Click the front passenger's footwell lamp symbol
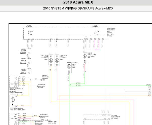 tap(85, 56)
